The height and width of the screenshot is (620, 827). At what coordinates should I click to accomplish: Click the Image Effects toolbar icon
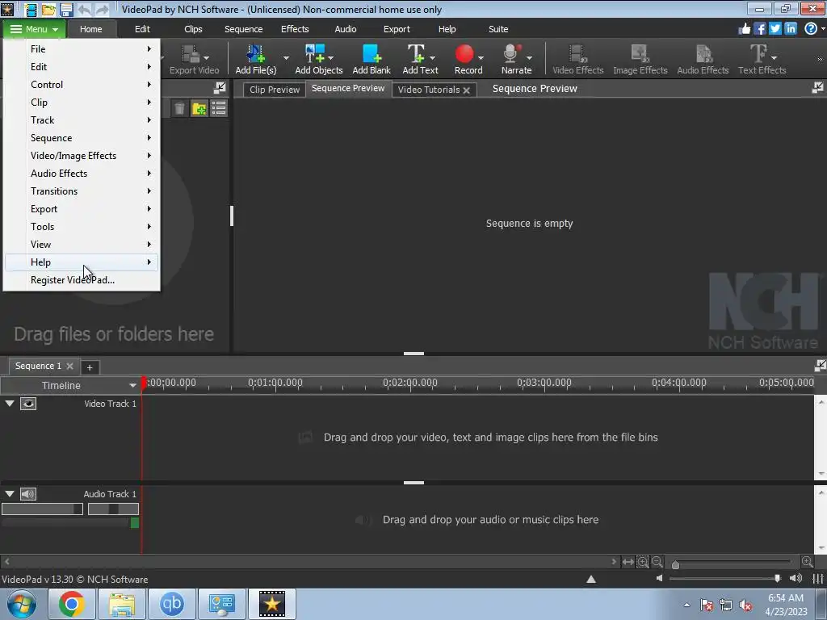click(640, 58)
